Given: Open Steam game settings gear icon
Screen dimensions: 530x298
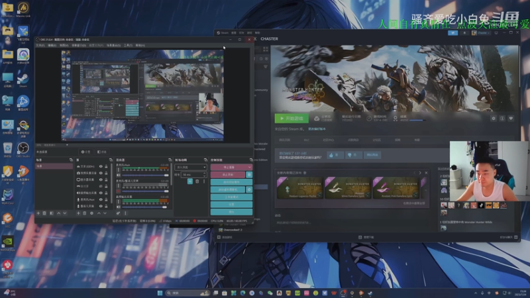Looking at the screenshot, I should [494, 119].
